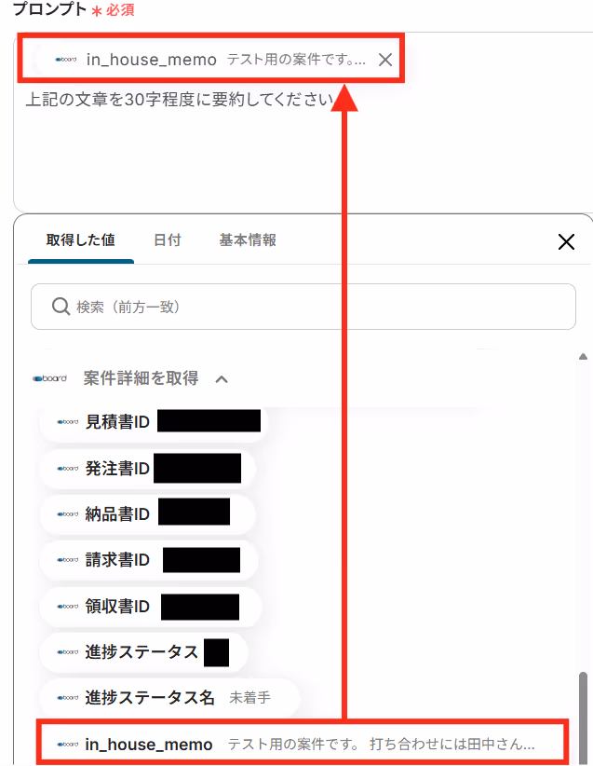593x766 pixels.
Task: Click the board icon on 納品書ID
Action: [67, 513]
